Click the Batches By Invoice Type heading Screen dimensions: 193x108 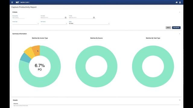point(40,38)
